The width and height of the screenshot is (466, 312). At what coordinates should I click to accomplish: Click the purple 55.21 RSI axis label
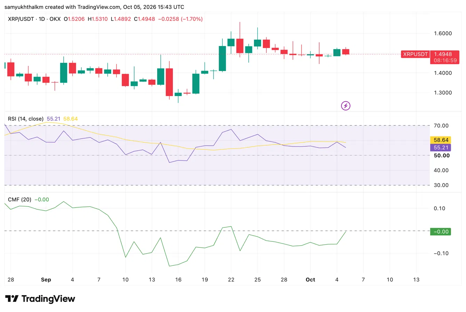[441, 148]
